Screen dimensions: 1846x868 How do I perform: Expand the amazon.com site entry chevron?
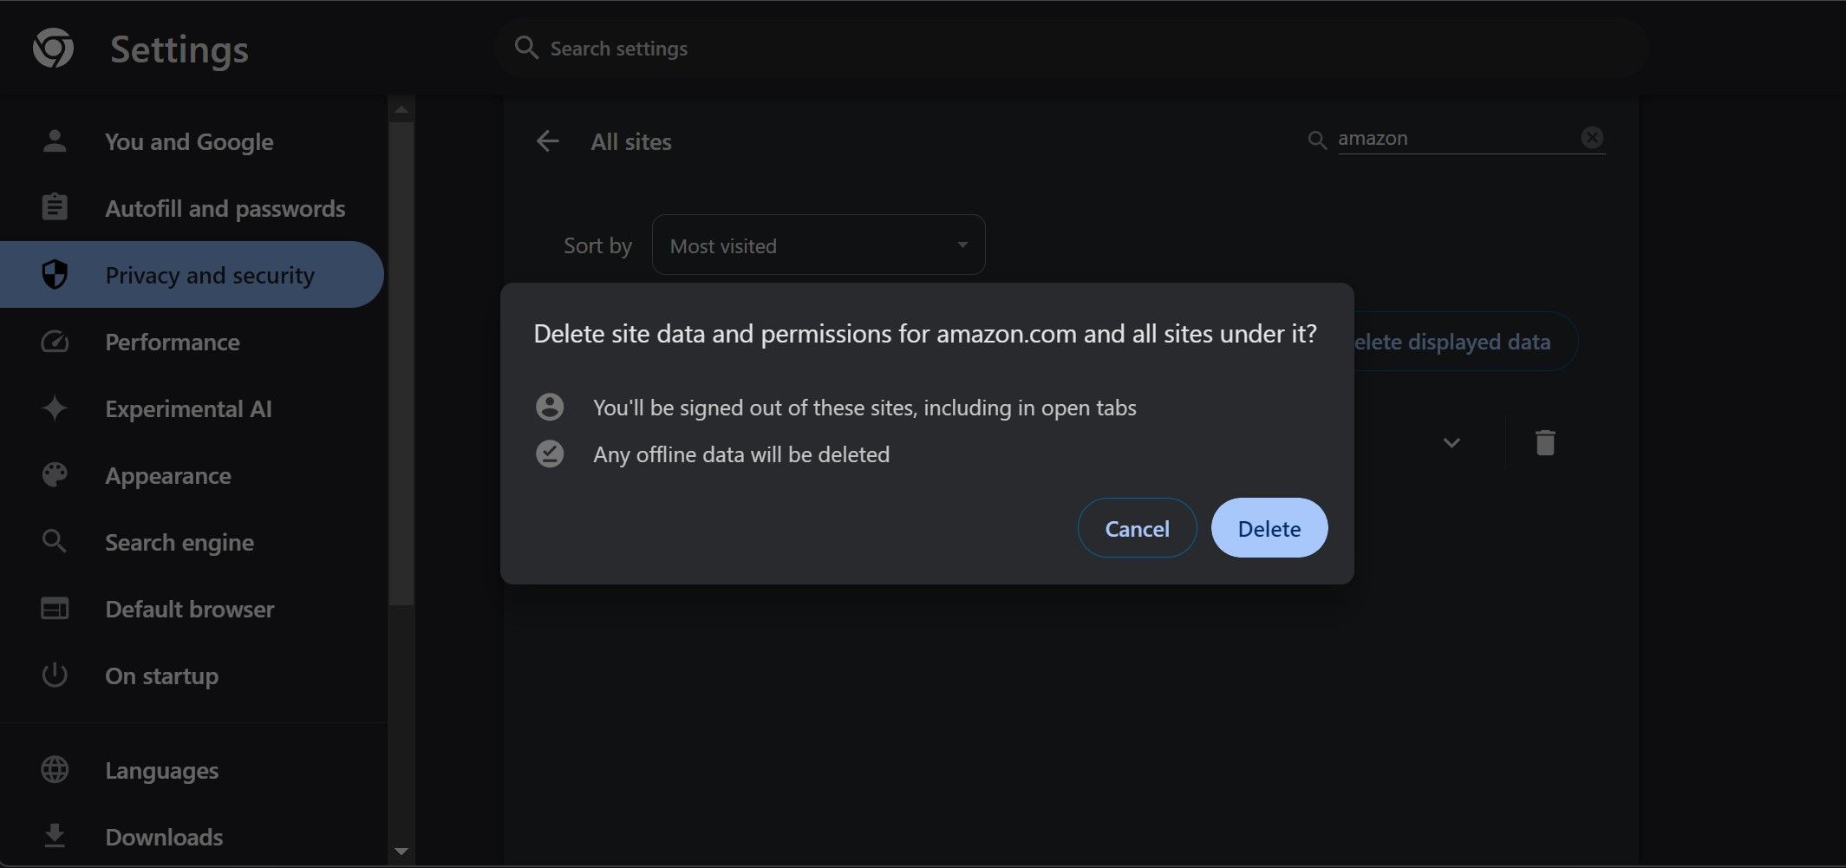point(1452,442)
